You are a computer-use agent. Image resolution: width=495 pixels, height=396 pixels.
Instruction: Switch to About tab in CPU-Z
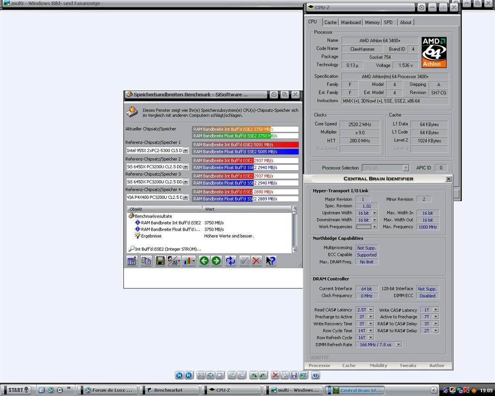406,22
